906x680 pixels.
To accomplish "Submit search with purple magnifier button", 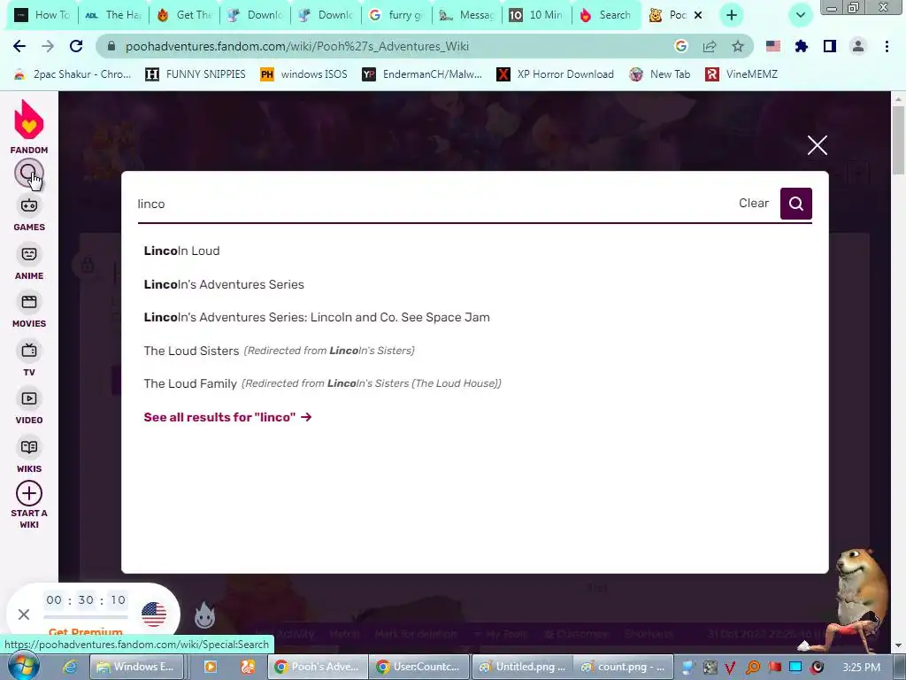I will coord(795,204).
